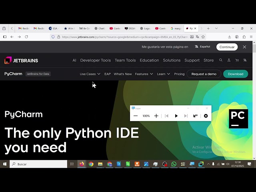Switch to the ChatGPT browser tab
Screen dimensions: 256x192
[x=99, y=28]
